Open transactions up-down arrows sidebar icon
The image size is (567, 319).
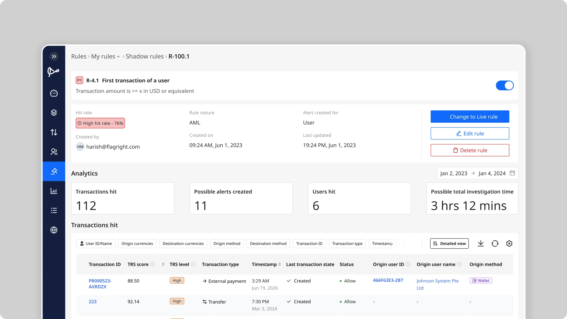point(54,132)
